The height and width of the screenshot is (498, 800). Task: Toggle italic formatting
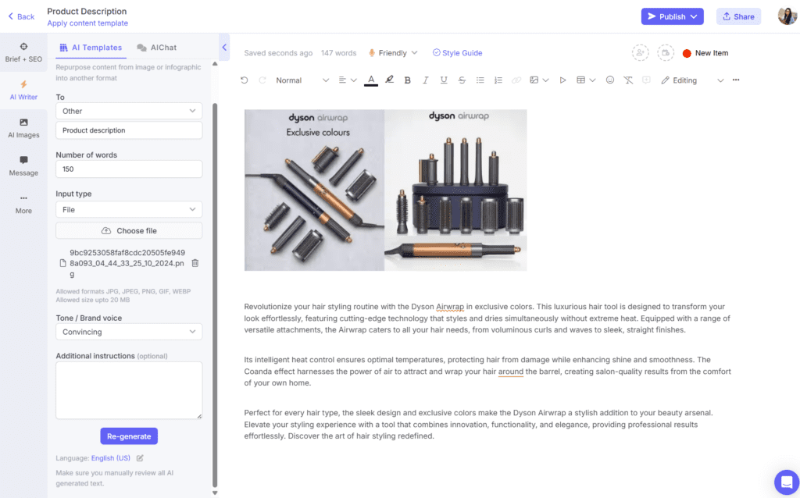coord(424,80)
